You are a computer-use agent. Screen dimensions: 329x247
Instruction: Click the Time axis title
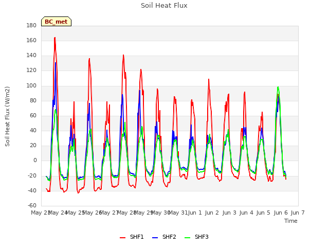[291, 221]
